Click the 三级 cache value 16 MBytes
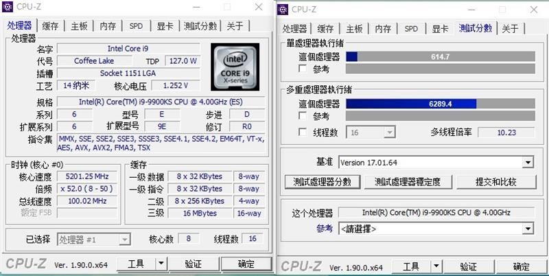Viewport: 549px width, 276px height. point(200,213)
